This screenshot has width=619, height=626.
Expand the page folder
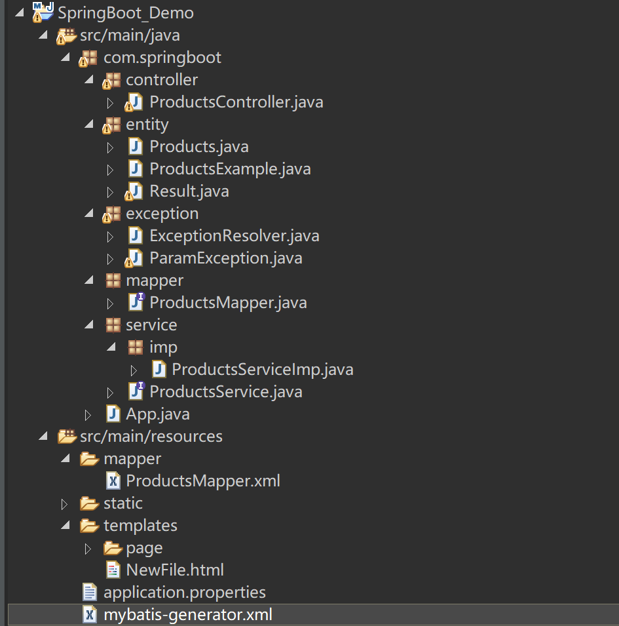(x=88, y=549)
